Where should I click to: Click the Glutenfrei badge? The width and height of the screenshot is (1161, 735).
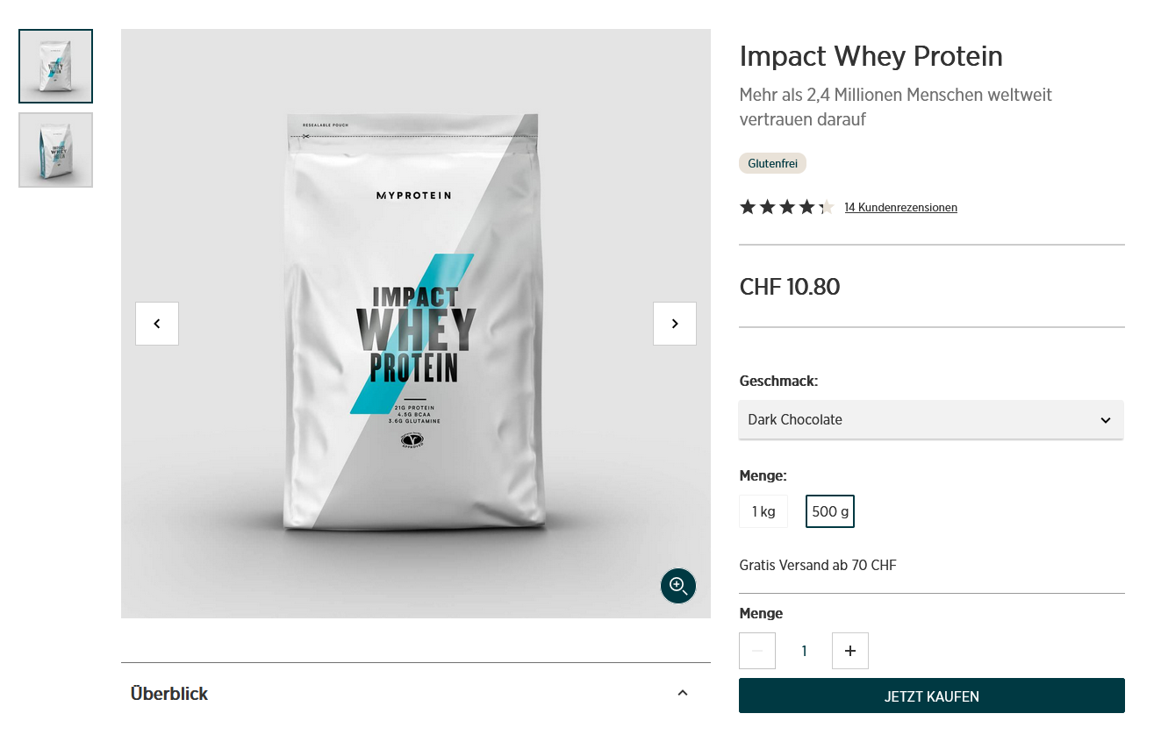[772, 163]
